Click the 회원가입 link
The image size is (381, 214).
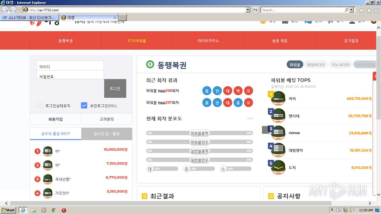pyautogui.click(x=56, y=119)
